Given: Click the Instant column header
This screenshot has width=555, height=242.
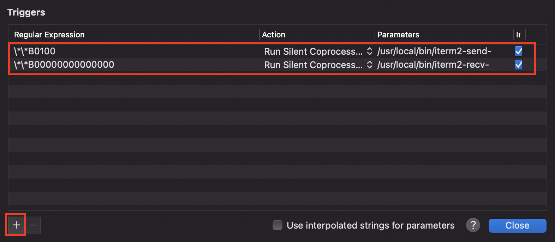Looking at the screenshot, I should point(518,35).
